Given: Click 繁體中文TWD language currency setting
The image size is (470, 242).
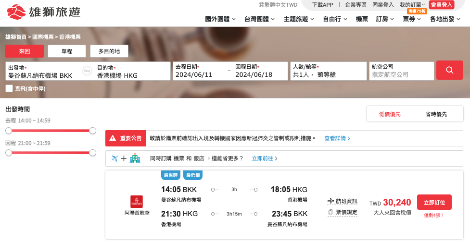Looking at the screenshot, I should tap(278, 5).
